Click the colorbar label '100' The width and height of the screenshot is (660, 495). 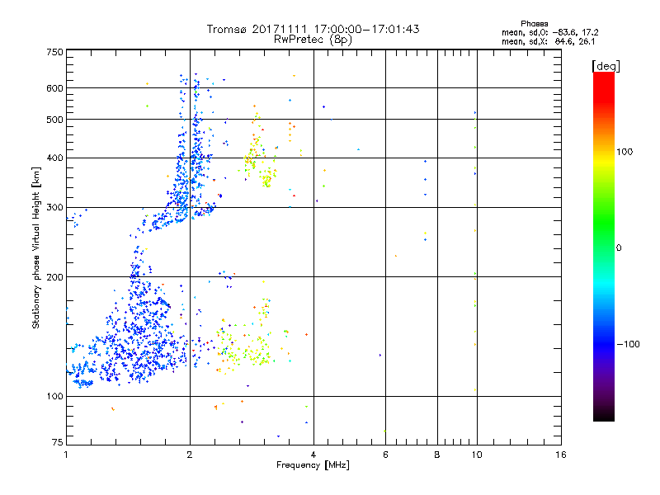[625, 152]
